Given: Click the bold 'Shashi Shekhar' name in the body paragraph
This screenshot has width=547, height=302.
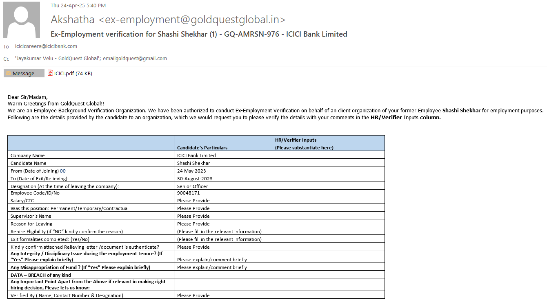Looking at the screenshot, I should click(461, 110).
